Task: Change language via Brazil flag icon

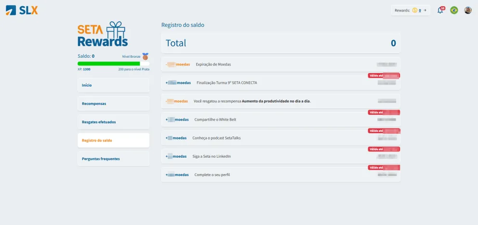Action: 454,11
